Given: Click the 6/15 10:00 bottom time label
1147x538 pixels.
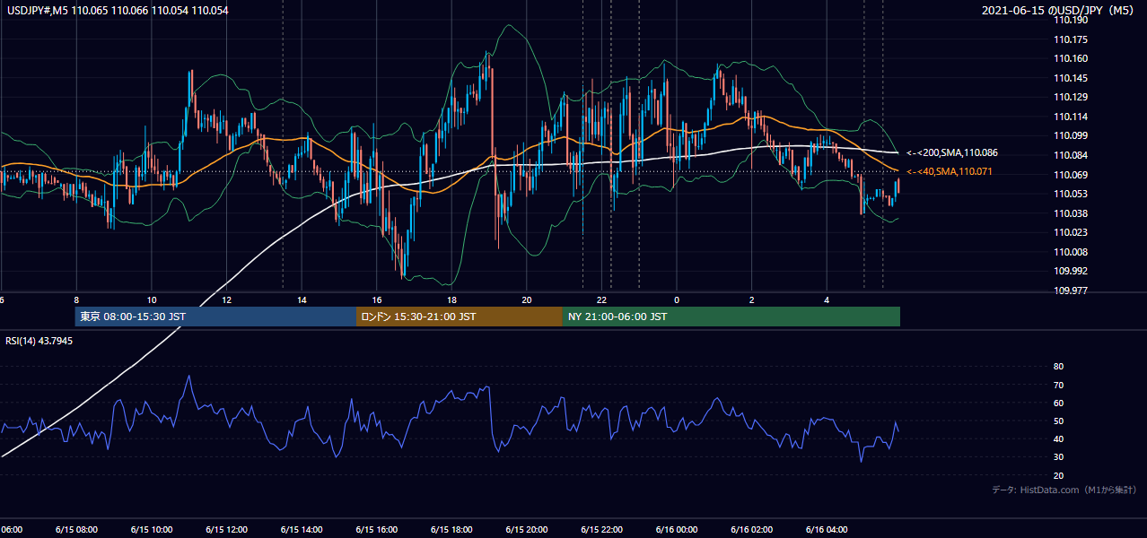Looking at the screenshot, I should [151, 529].
